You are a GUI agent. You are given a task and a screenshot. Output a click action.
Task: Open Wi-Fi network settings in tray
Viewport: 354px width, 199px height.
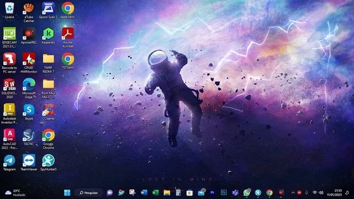coord(315,193)
